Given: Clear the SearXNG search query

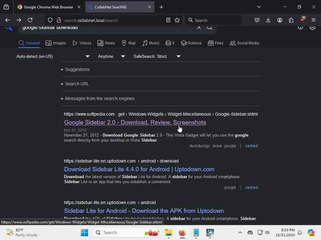Looking at the screenshot, I should coord(199,27).
